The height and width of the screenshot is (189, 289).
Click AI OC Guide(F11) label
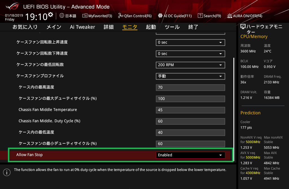pyautogui.click(x=178, y=16)
